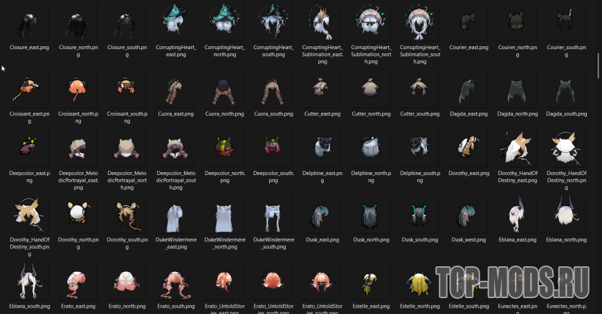Select the Dusk_south.png file icon

tap(419, 215)
